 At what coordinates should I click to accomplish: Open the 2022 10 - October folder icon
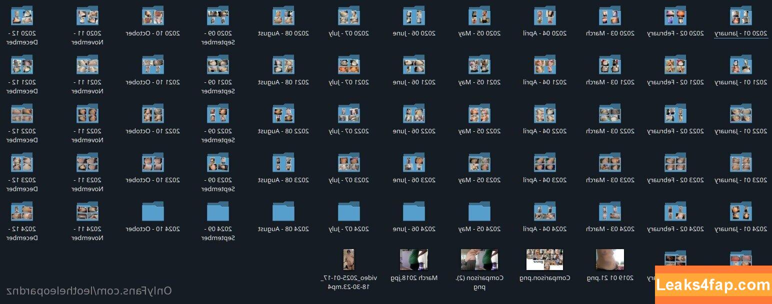coord(153,114)
